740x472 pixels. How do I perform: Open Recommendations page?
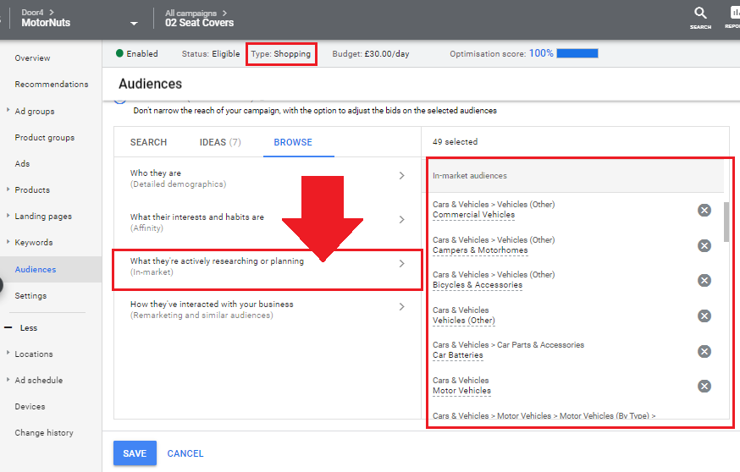pyautogui.click(x=52, y=85)
